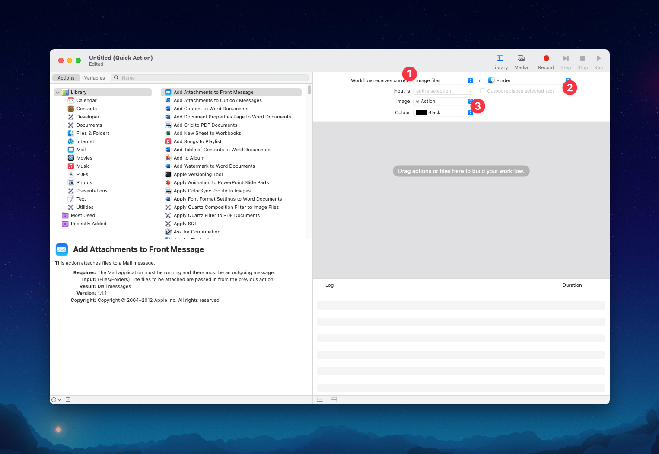
Task: Switch to the Variables tab
Action: (x=95, y=78)
